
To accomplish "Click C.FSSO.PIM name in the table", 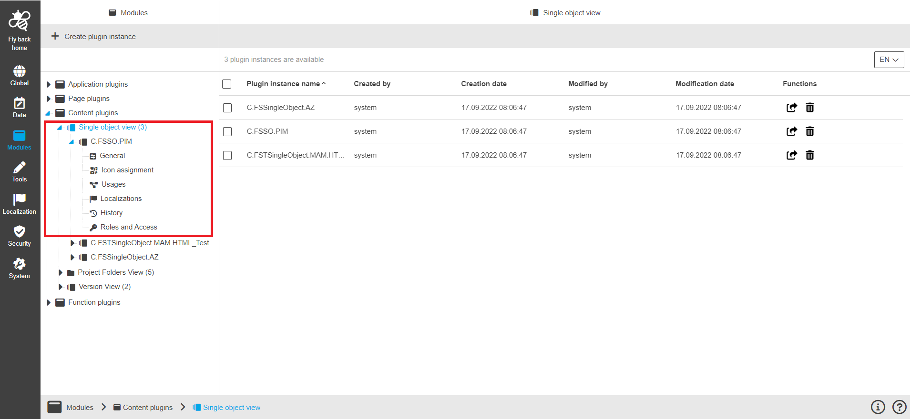I will (x=267, y=131).
